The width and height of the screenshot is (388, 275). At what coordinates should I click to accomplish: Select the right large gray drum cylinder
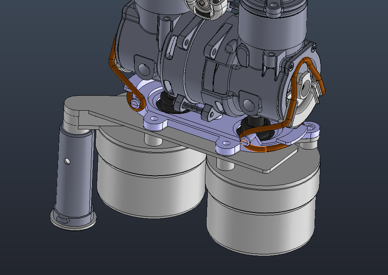pyautogui.click(x=262, y=210)
